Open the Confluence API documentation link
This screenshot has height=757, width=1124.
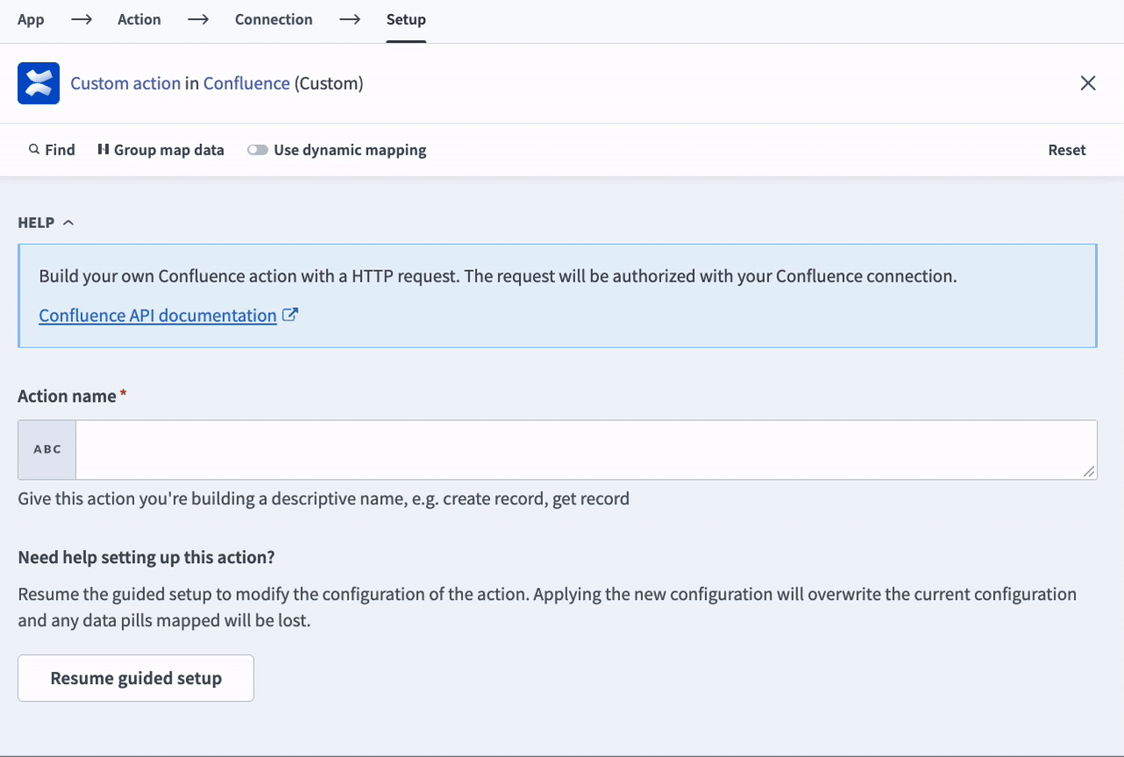158,315
